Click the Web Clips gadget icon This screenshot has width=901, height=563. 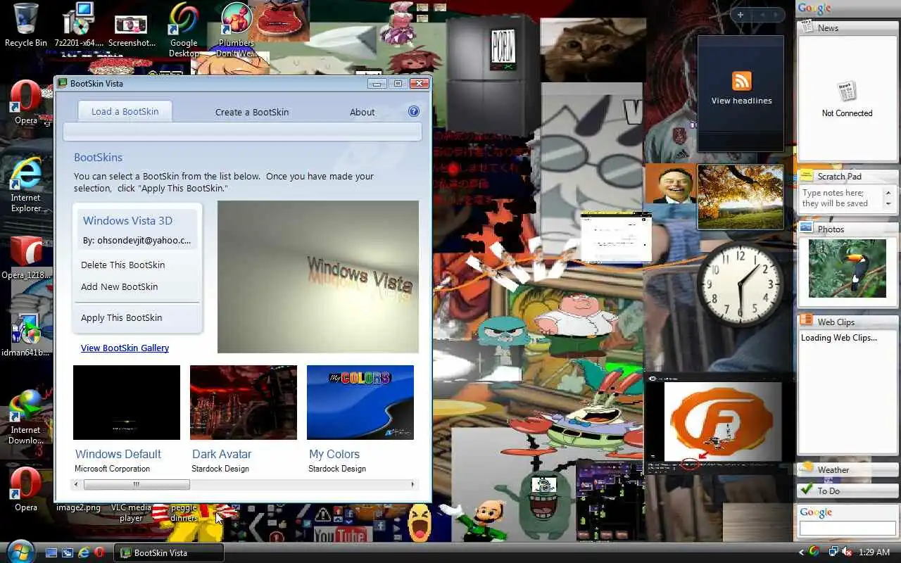tap(806, 321)
